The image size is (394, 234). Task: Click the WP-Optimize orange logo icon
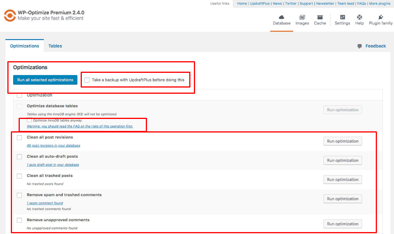coord(10,15)
